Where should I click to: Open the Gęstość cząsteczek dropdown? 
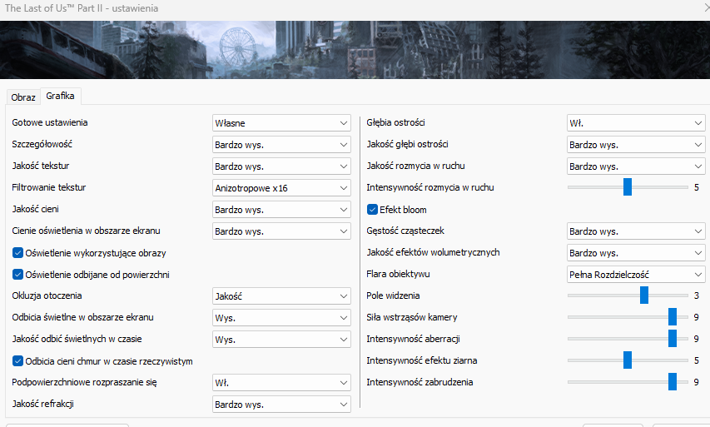(x=635, y=231)
